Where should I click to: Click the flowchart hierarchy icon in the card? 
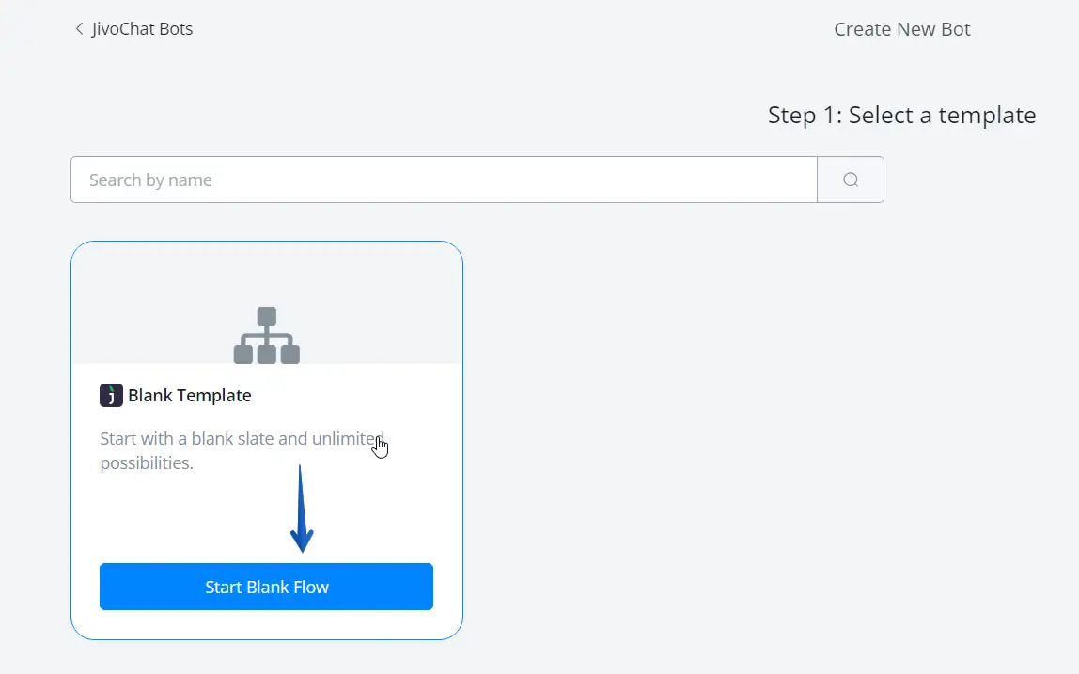pos(267,336)
